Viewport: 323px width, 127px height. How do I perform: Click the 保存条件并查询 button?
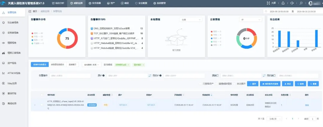coord(270,84)
